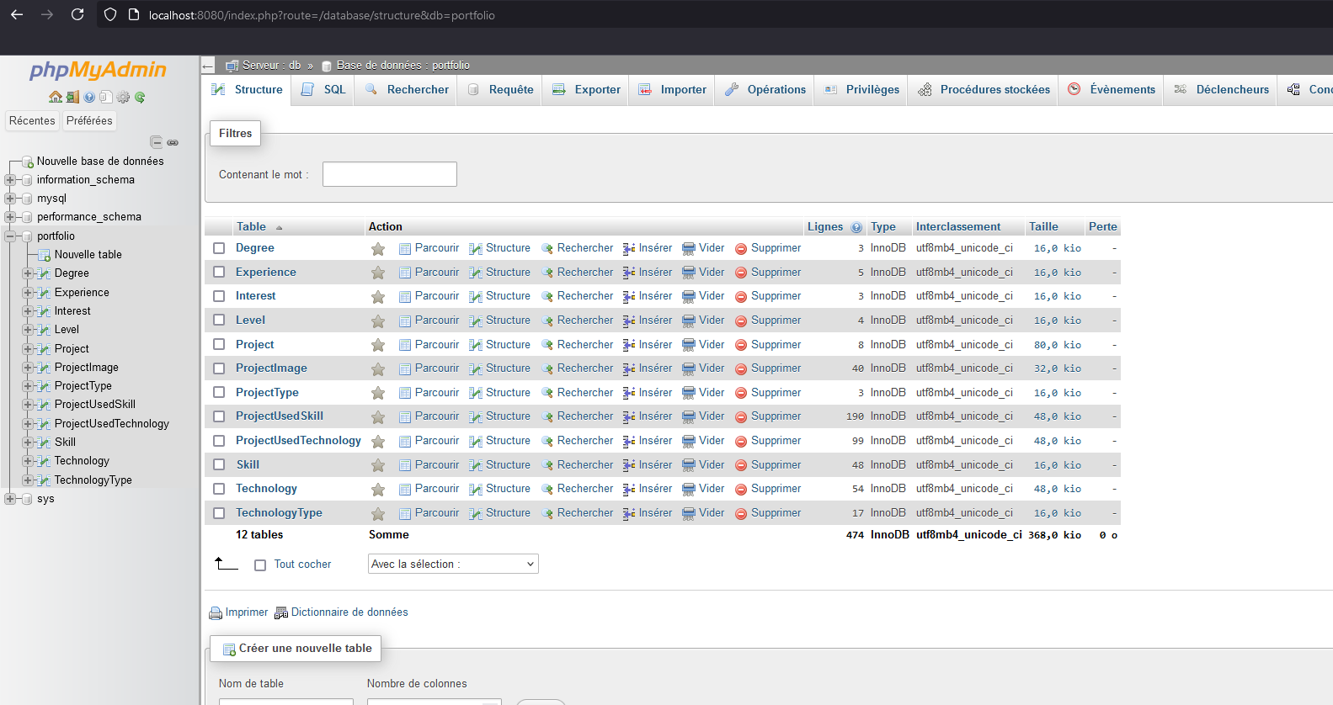
Task: Click favorite star for TechnologyType table
Action: point(378,513)
